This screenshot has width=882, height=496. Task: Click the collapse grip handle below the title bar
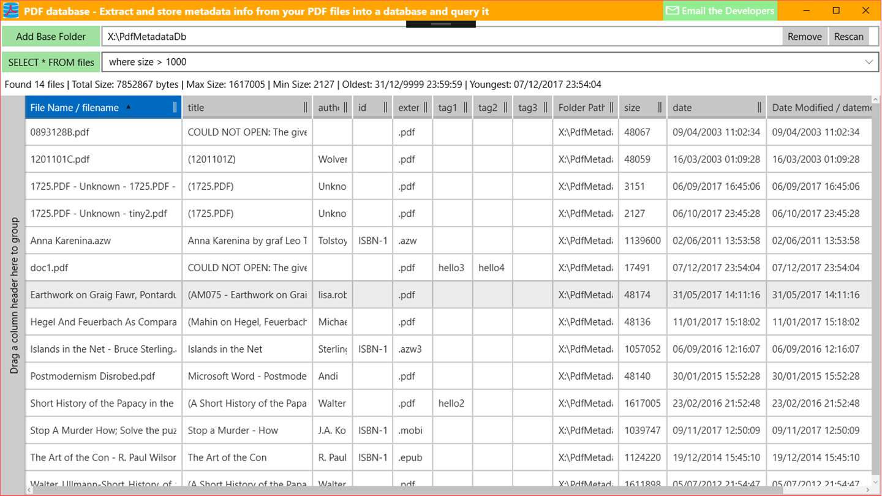441,24
